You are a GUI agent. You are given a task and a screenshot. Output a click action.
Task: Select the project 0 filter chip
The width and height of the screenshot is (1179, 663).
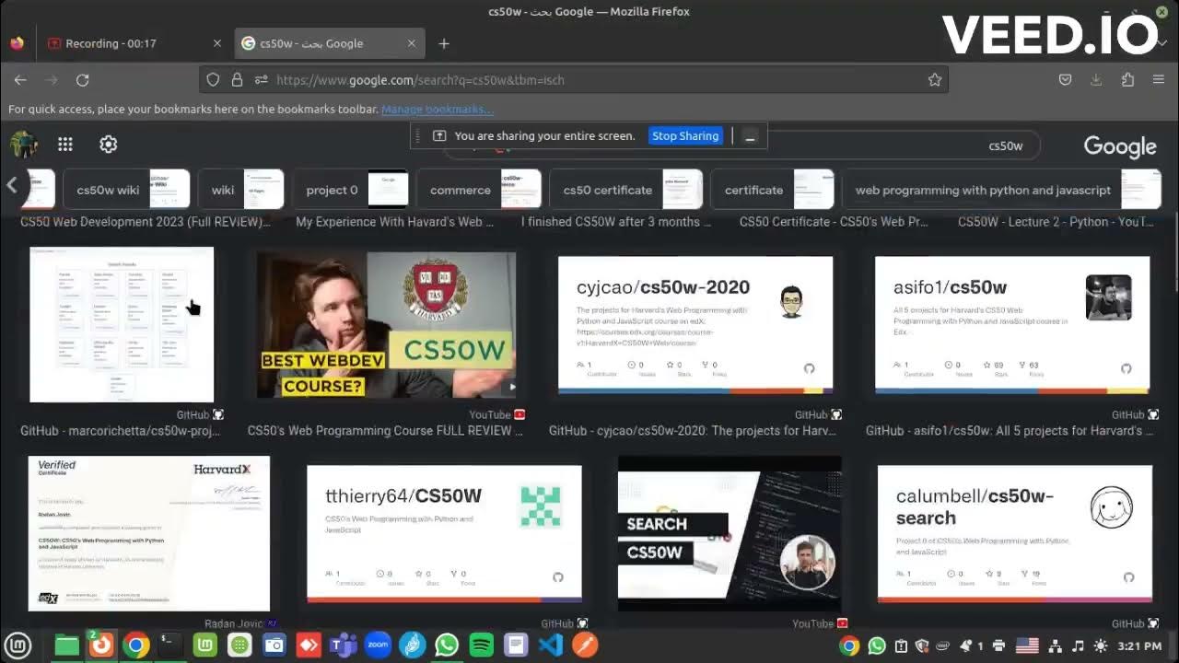(x=350, y=190)
